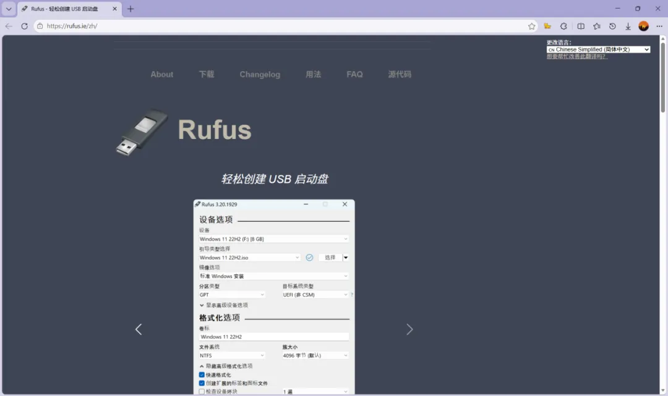Collapse 隐藏高级格式化选项
The image size is (668, 396).
[226, 366]
